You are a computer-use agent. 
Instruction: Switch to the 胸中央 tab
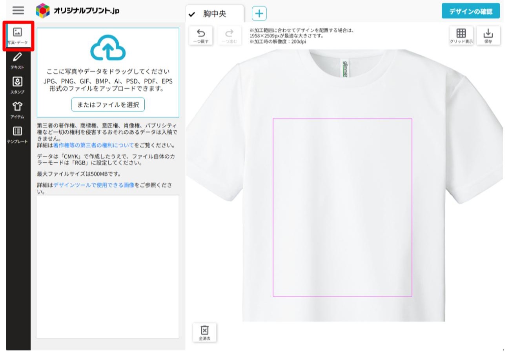pyautogui.click(x=214, y=14)
